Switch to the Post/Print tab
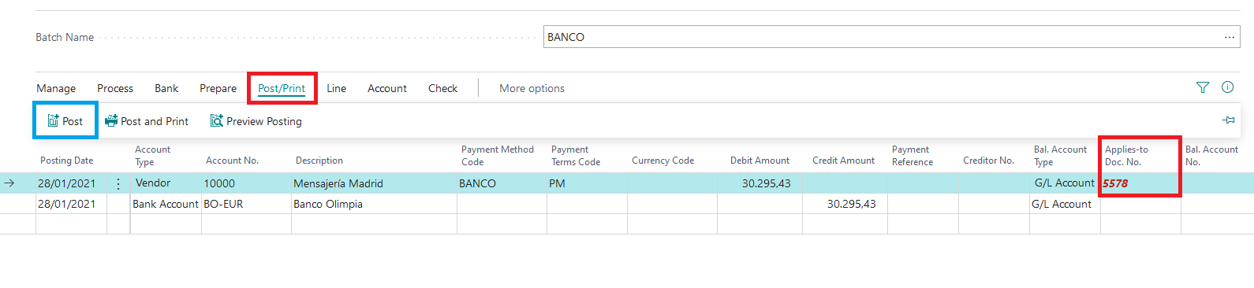 pos(282,88)
